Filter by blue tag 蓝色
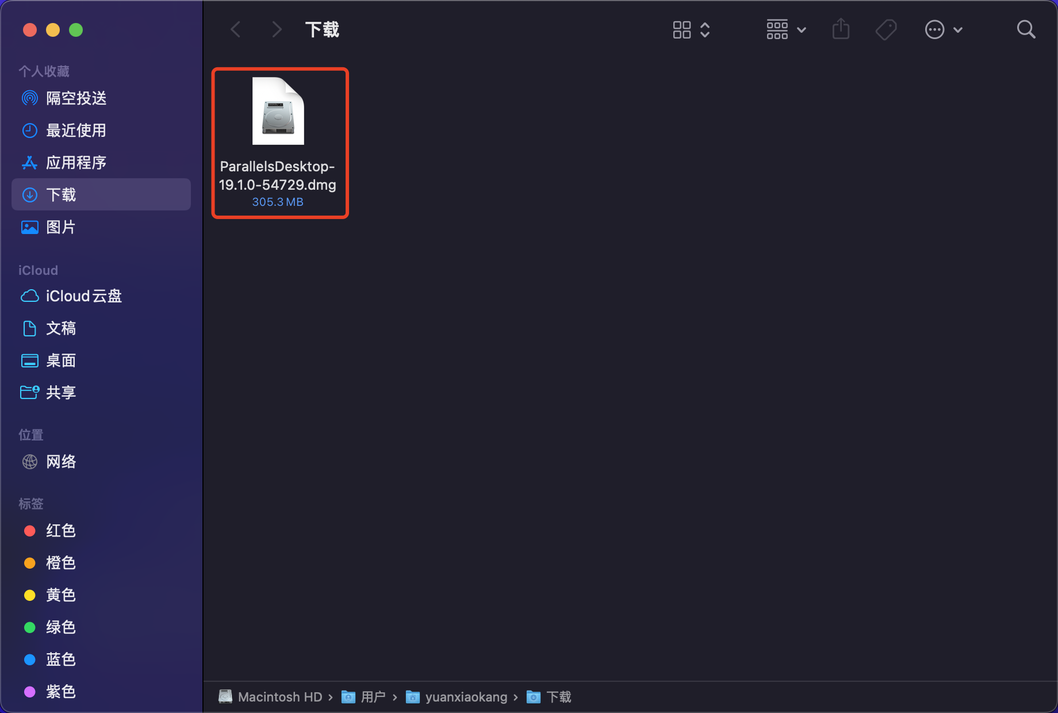The height and width of the screenshot is (713, 1058). point(101,660)
